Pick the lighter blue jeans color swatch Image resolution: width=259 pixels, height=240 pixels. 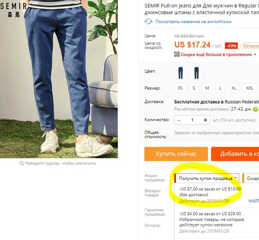click(x=181, y=73)
